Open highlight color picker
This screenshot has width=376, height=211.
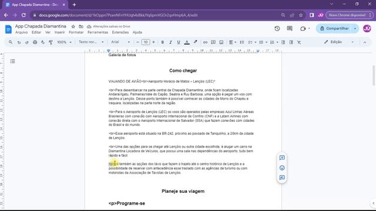[x=196, y=42]
